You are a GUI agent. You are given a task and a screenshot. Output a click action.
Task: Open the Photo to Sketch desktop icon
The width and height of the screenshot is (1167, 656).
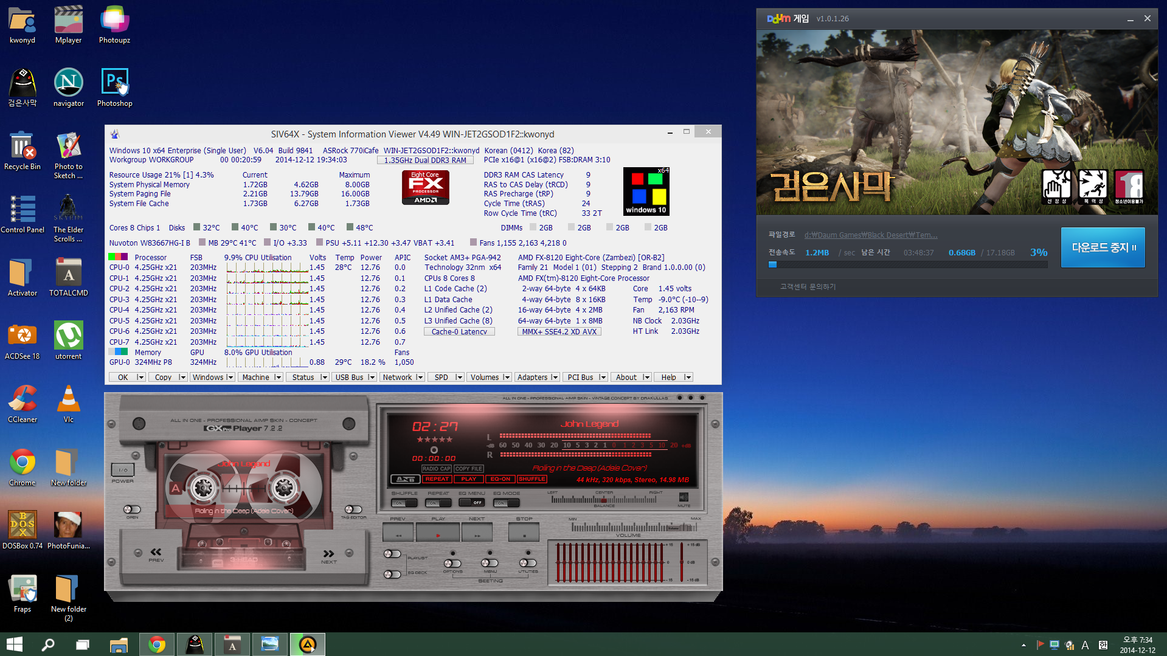click(69, 156)
